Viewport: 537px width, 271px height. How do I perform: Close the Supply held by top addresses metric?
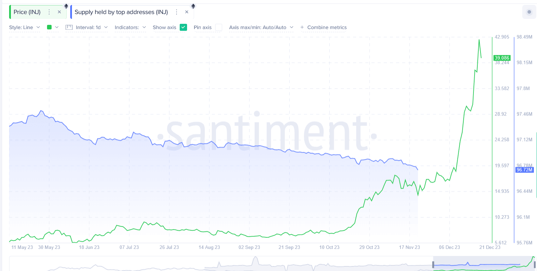(x=187, y=12)
